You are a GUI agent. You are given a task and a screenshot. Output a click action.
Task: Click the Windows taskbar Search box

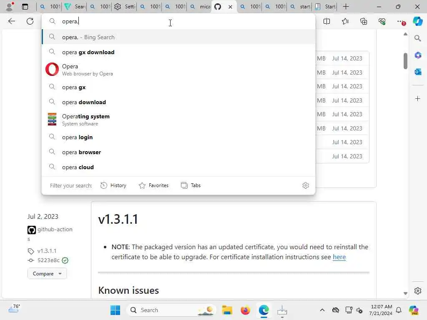[171, 310]
